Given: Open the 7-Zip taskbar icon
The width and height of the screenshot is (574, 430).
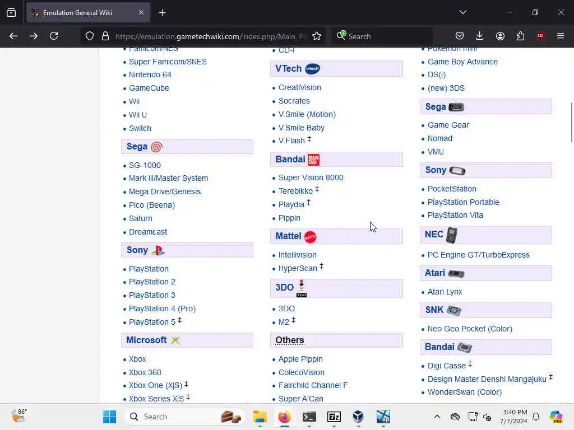Looking at the screenshot, I should tap(334, 417).
